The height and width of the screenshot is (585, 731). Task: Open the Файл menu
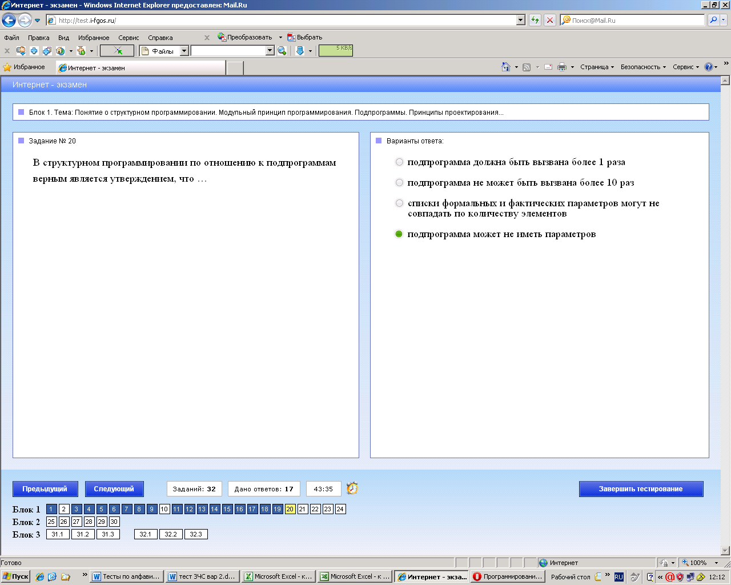(x=11, y=38)
